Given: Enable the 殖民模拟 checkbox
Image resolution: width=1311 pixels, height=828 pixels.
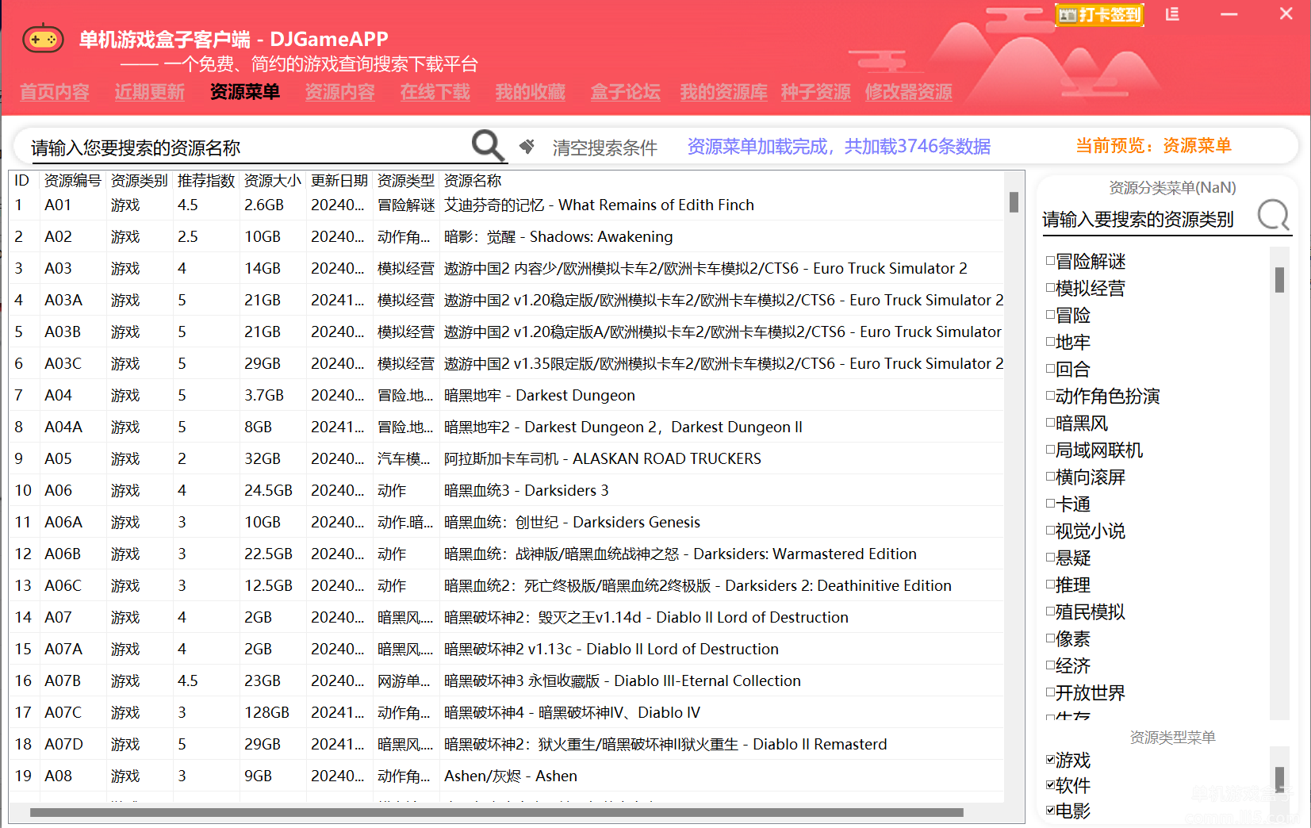Looking at the screenshot, I should click(x=1050, y=611).
